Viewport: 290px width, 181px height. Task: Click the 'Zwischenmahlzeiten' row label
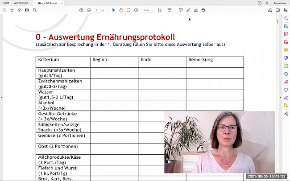60,81
